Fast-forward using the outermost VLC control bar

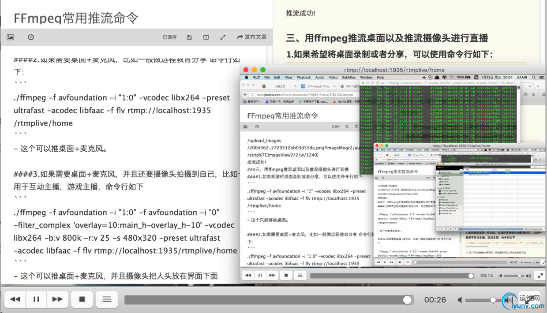tap(57, 299)
